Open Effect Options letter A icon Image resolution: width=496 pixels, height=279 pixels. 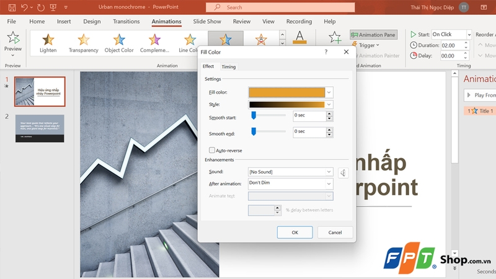(299, 37)
